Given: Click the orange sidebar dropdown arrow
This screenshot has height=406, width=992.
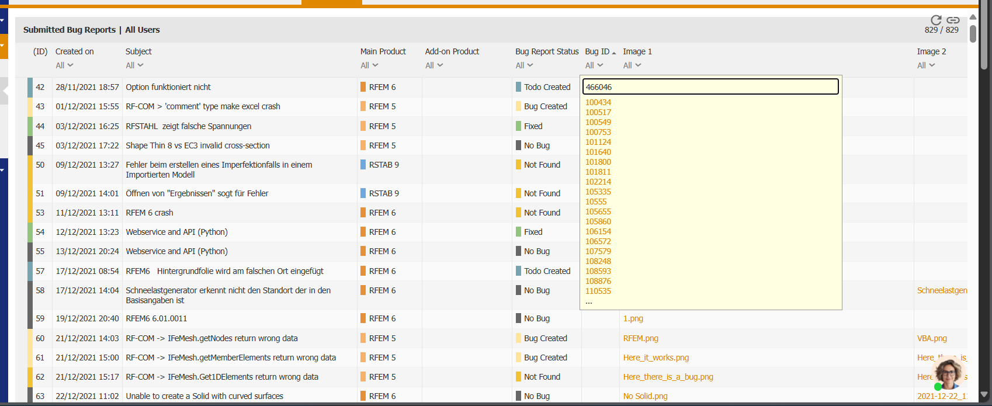Looking at the screenshot, I should tap(3, 45).
